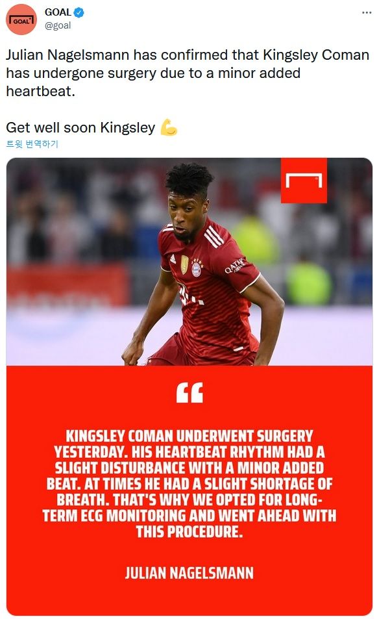
Task: Click the Bayern Munich crest on the shirt
Action: click(196, 268)
